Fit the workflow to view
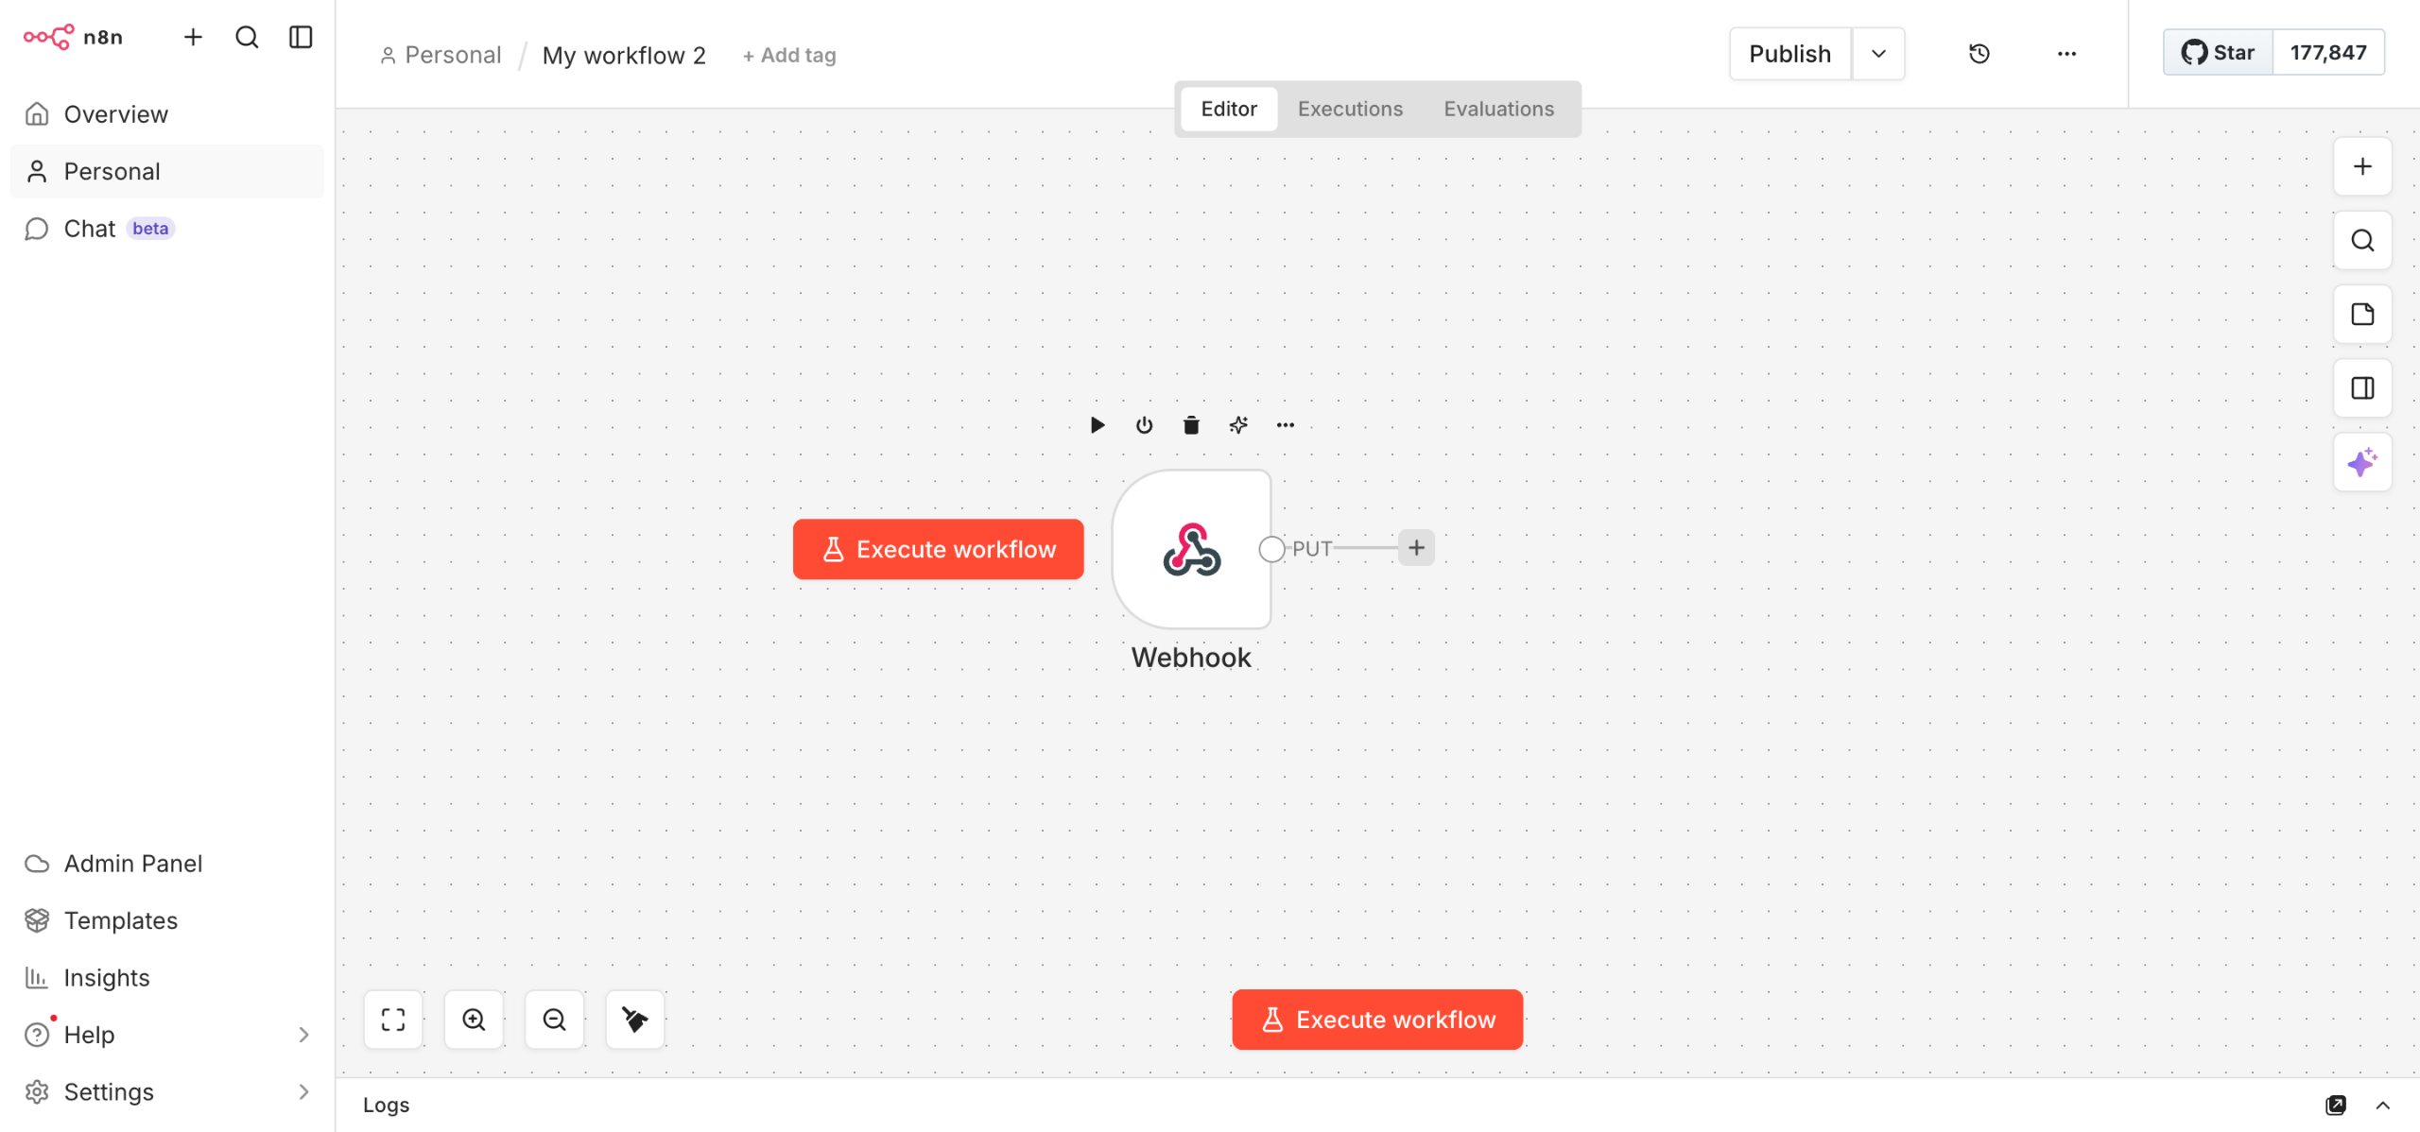The width and height of the screenshot is (2420, 1132). [393, 1020]
